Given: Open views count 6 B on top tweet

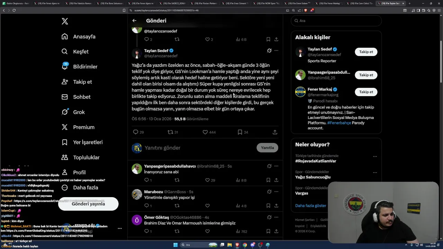Looking at the screenshot, I should click(241, 39).
